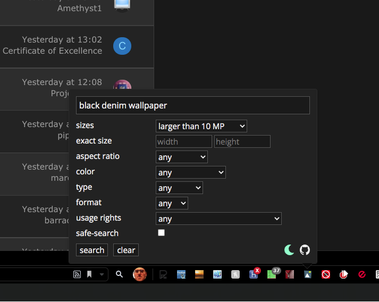This screenshot has width=379, height=302.
Task: Open the usage rights dropdown
Action: click(x=219, y=219)
